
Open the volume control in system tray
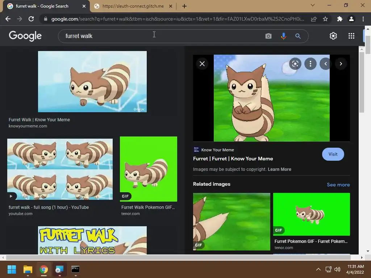337,269
